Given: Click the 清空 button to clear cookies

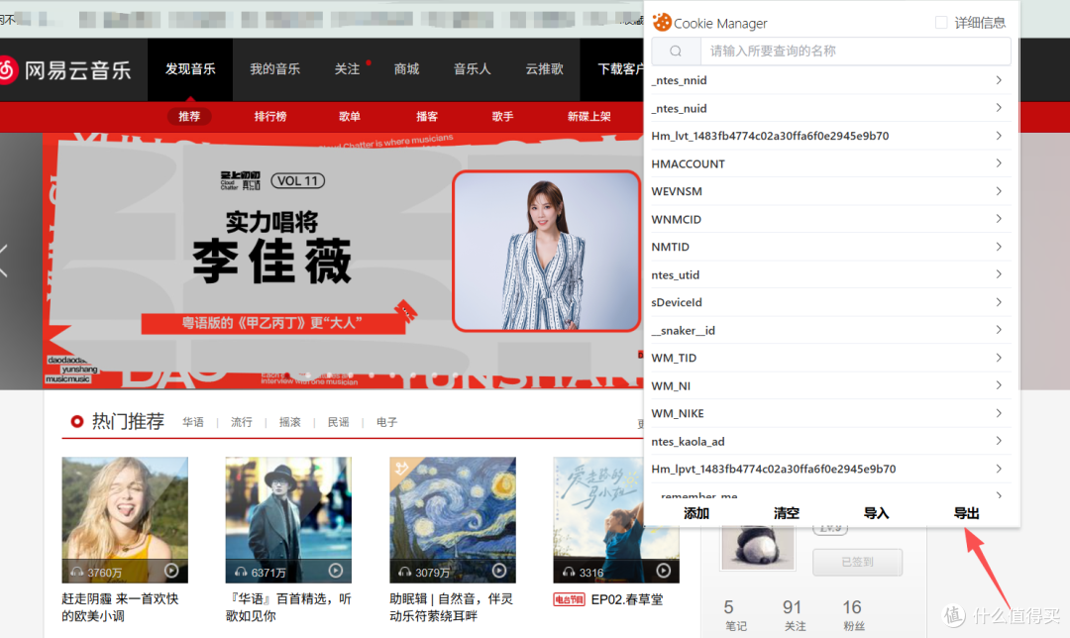Looking at the screenshot, I should click(786, 513).
